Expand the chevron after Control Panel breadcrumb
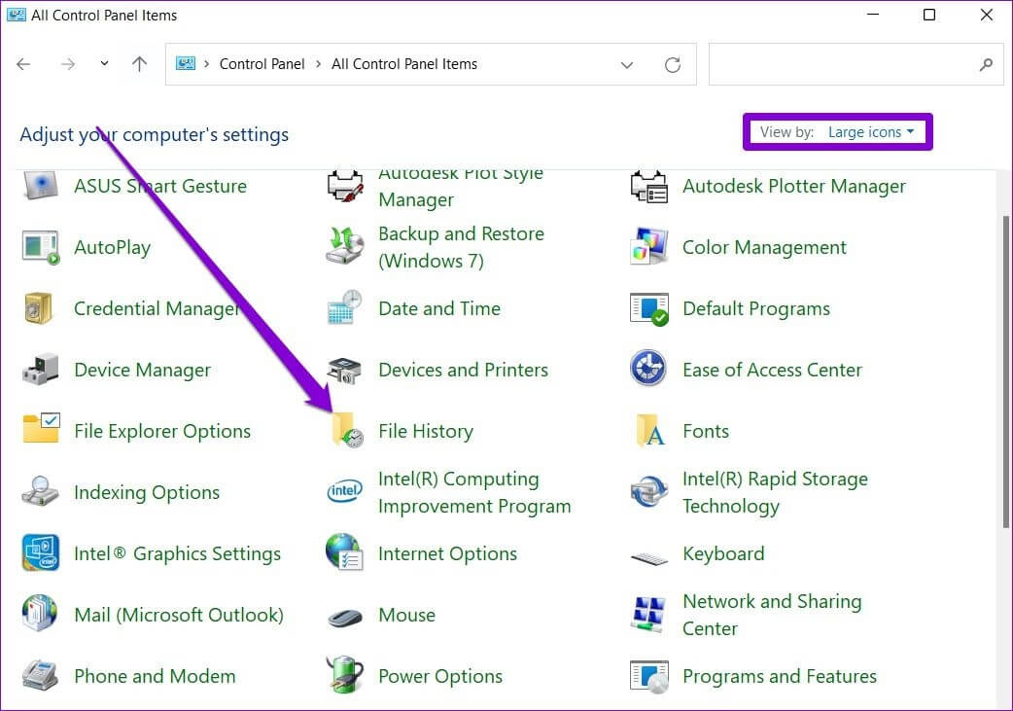This screenshot has width=1013, height=711. pyautogui.click(x=319, y=64)
